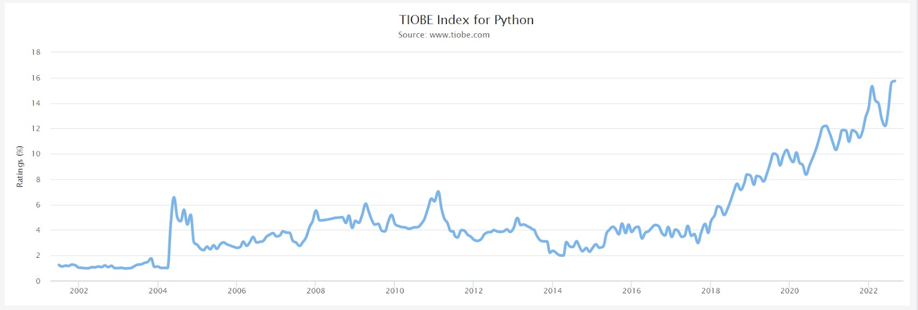This screenshot has width=918, height=310.
Task: Select the 2012 x-axis year label
Action: pyautogui.click(x=473, y=291)
